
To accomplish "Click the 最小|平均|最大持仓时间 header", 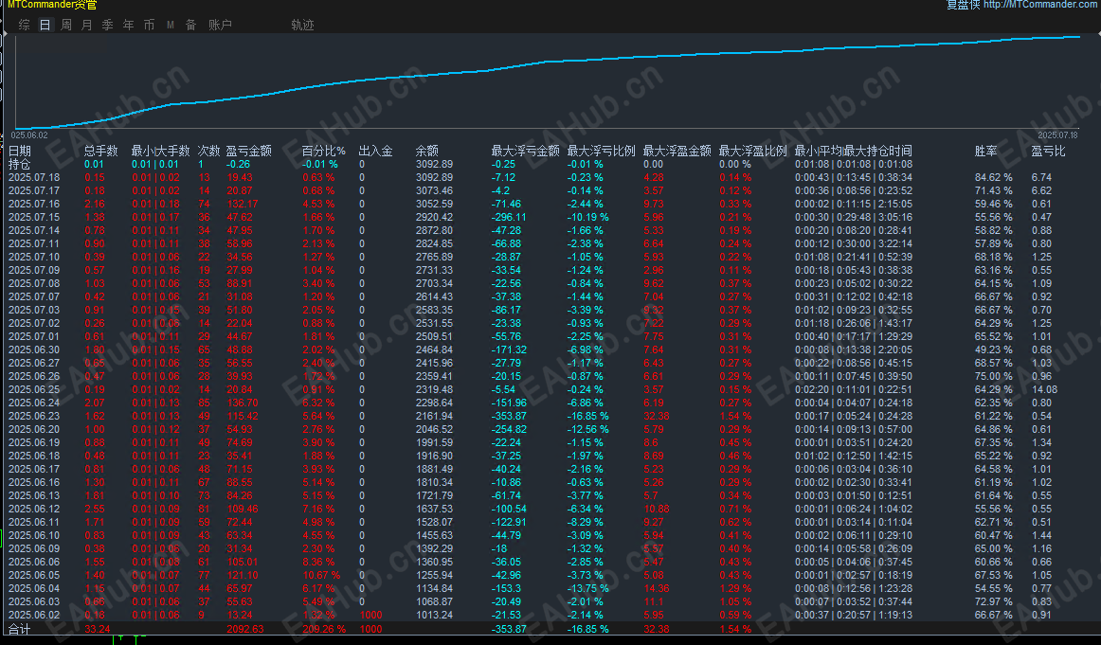I will click(853, 151).
